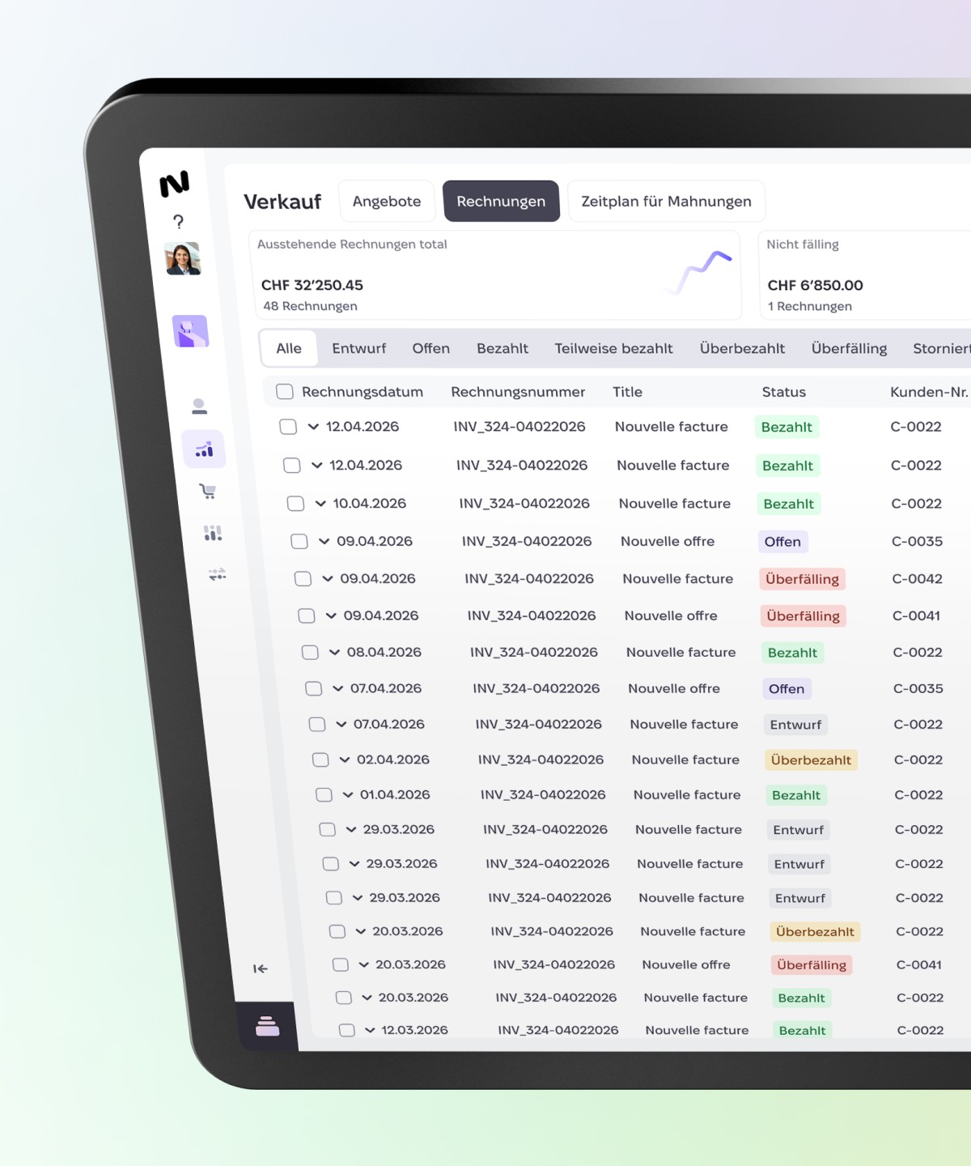Open the Nicht fälling summary card

(x=865, y=275)
